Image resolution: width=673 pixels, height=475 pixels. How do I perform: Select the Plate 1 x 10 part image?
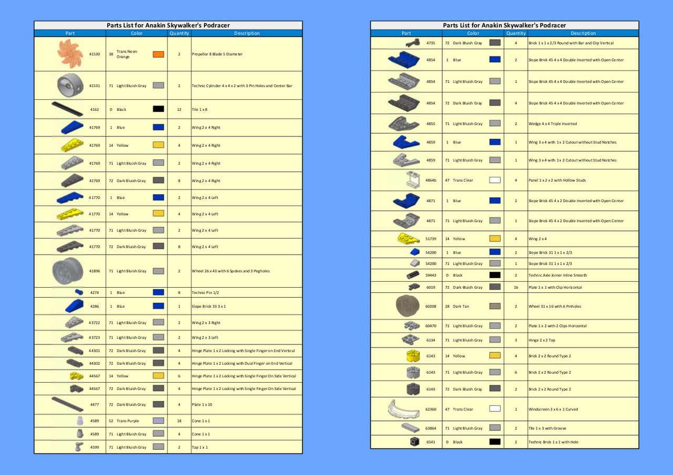(67, 404)
